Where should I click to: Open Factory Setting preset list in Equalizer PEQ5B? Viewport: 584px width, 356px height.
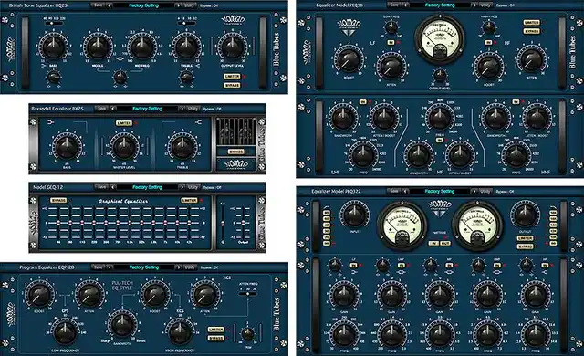tap(440, 5)
